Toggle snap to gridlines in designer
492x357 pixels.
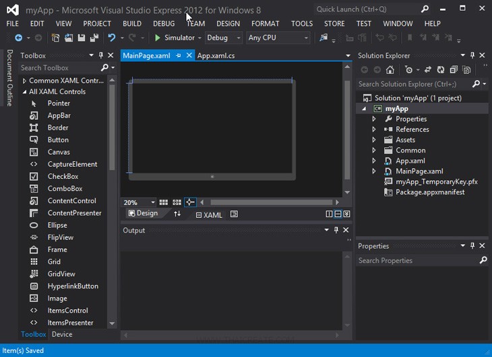point(177,202)
